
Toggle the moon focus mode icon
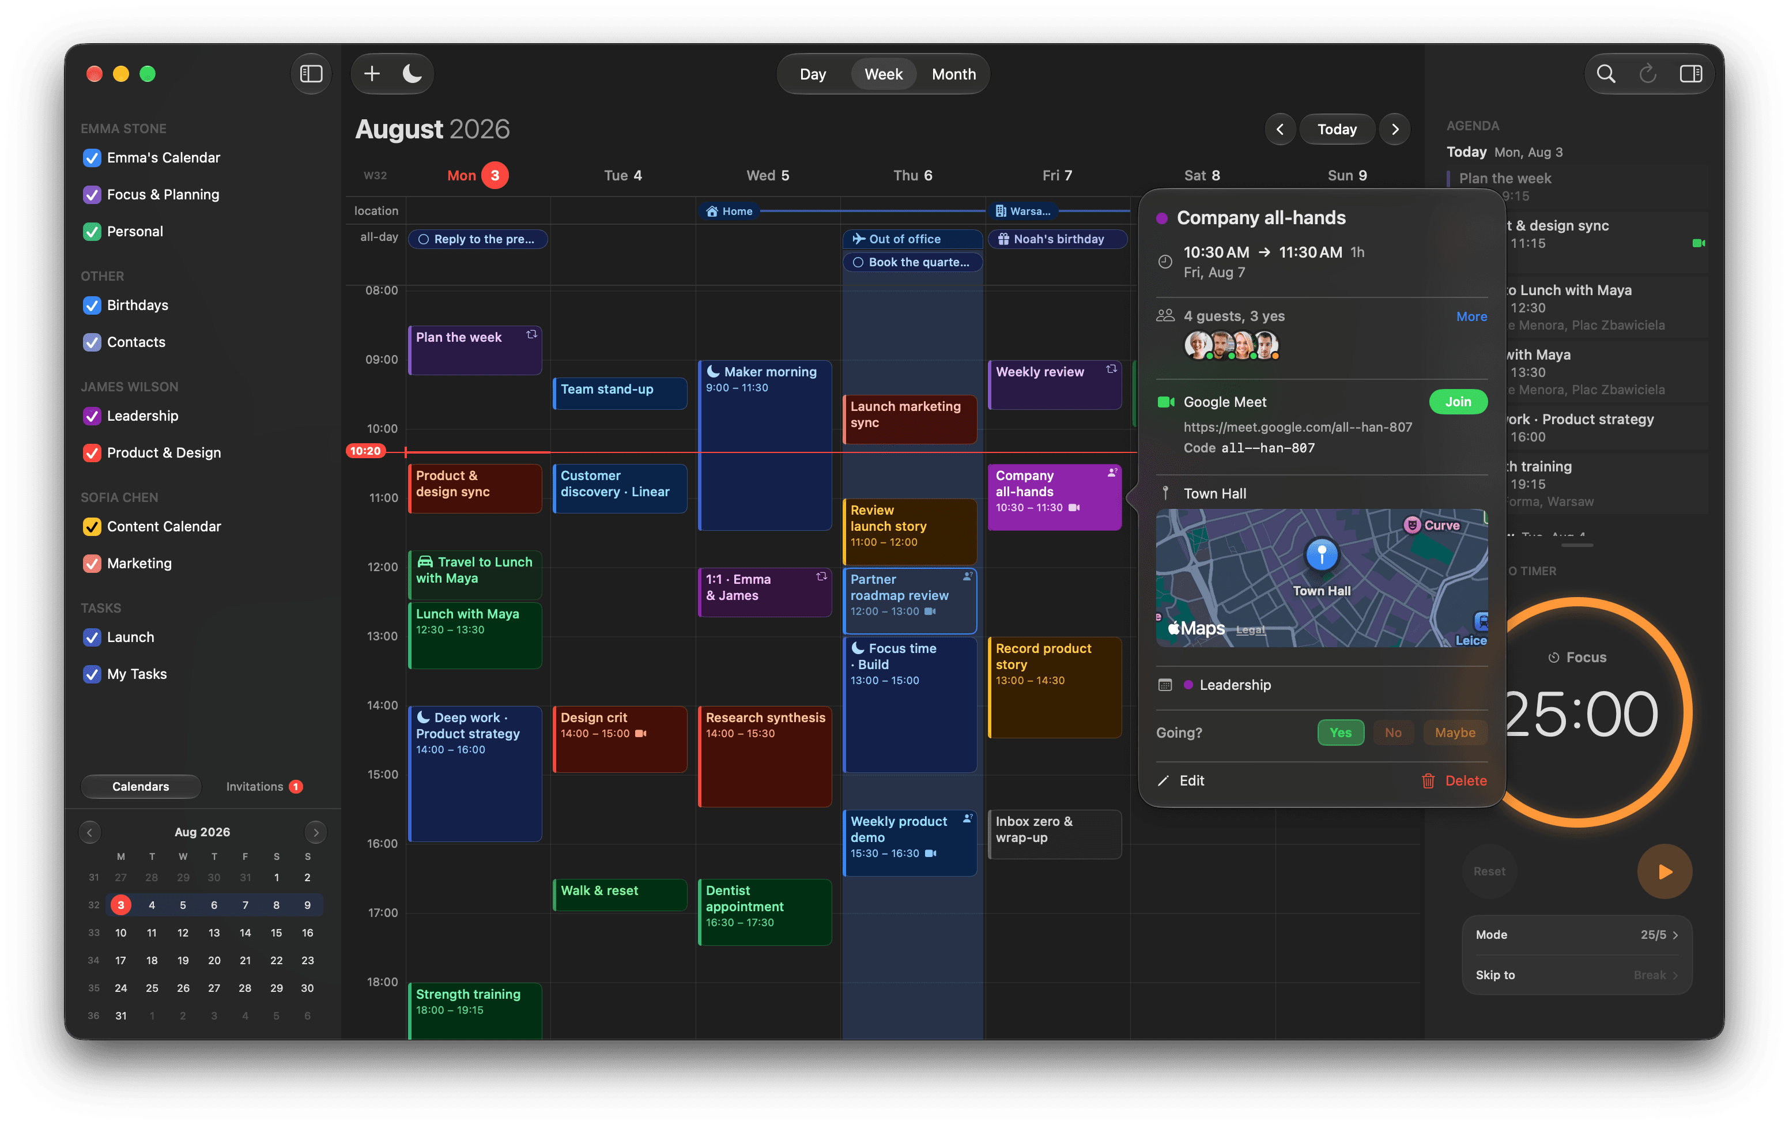(x=412, y=74)
